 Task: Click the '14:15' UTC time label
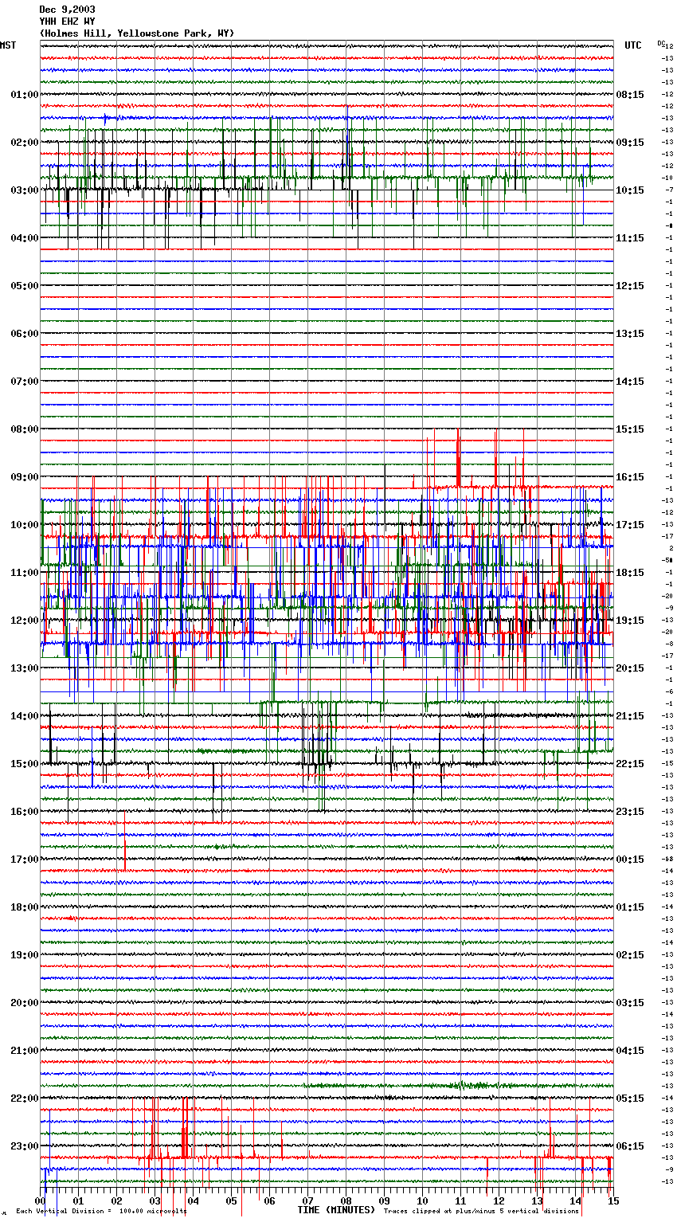click(630, 382)
